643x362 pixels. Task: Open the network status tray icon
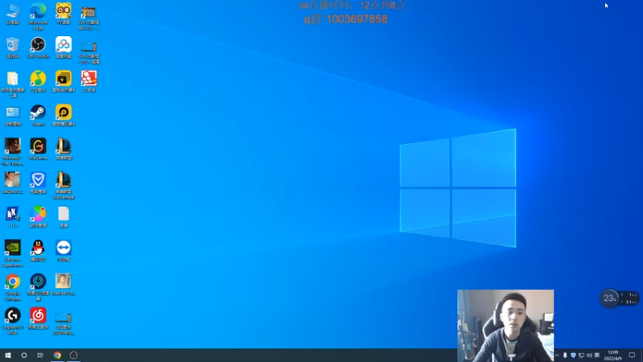point(581,356)
